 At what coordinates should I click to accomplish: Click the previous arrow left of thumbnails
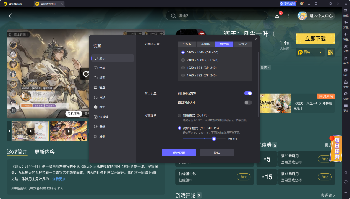tap(9, 131)
